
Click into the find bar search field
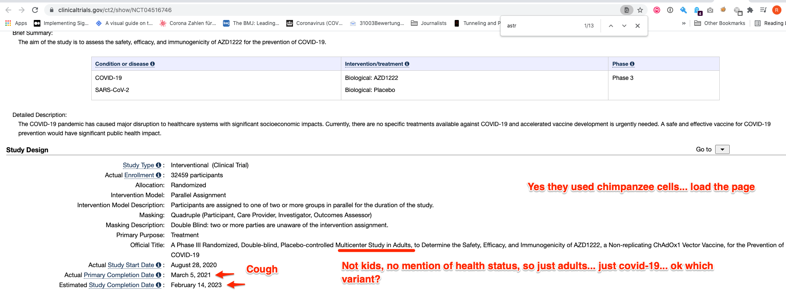(542, 26)
